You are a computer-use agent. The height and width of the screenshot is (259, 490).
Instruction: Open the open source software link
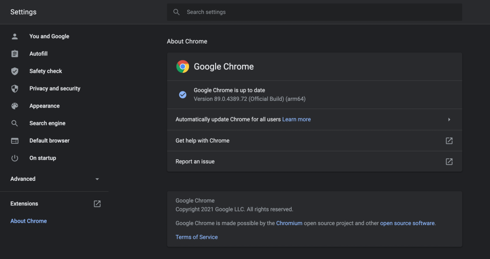[x=407, y=223]
